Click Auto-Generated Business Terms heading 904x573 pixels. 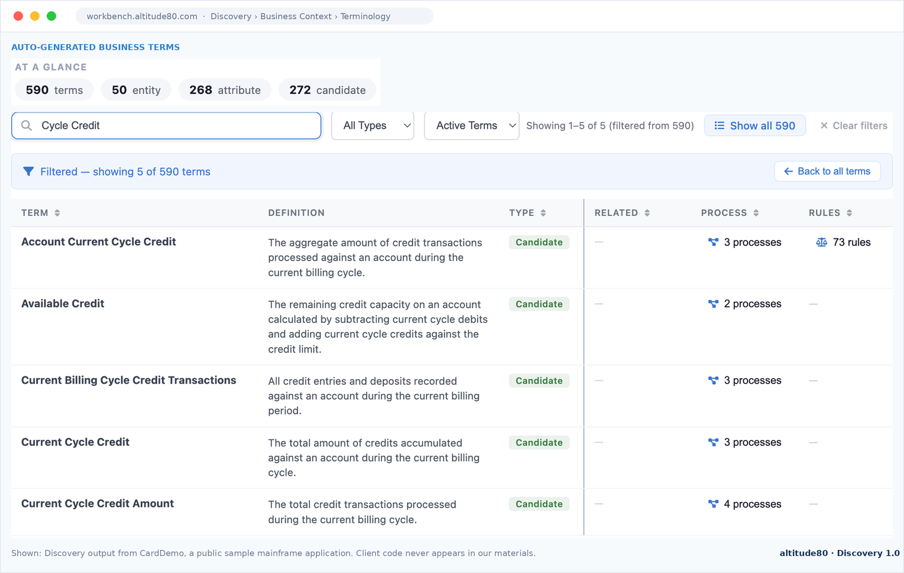pos(95,47)
